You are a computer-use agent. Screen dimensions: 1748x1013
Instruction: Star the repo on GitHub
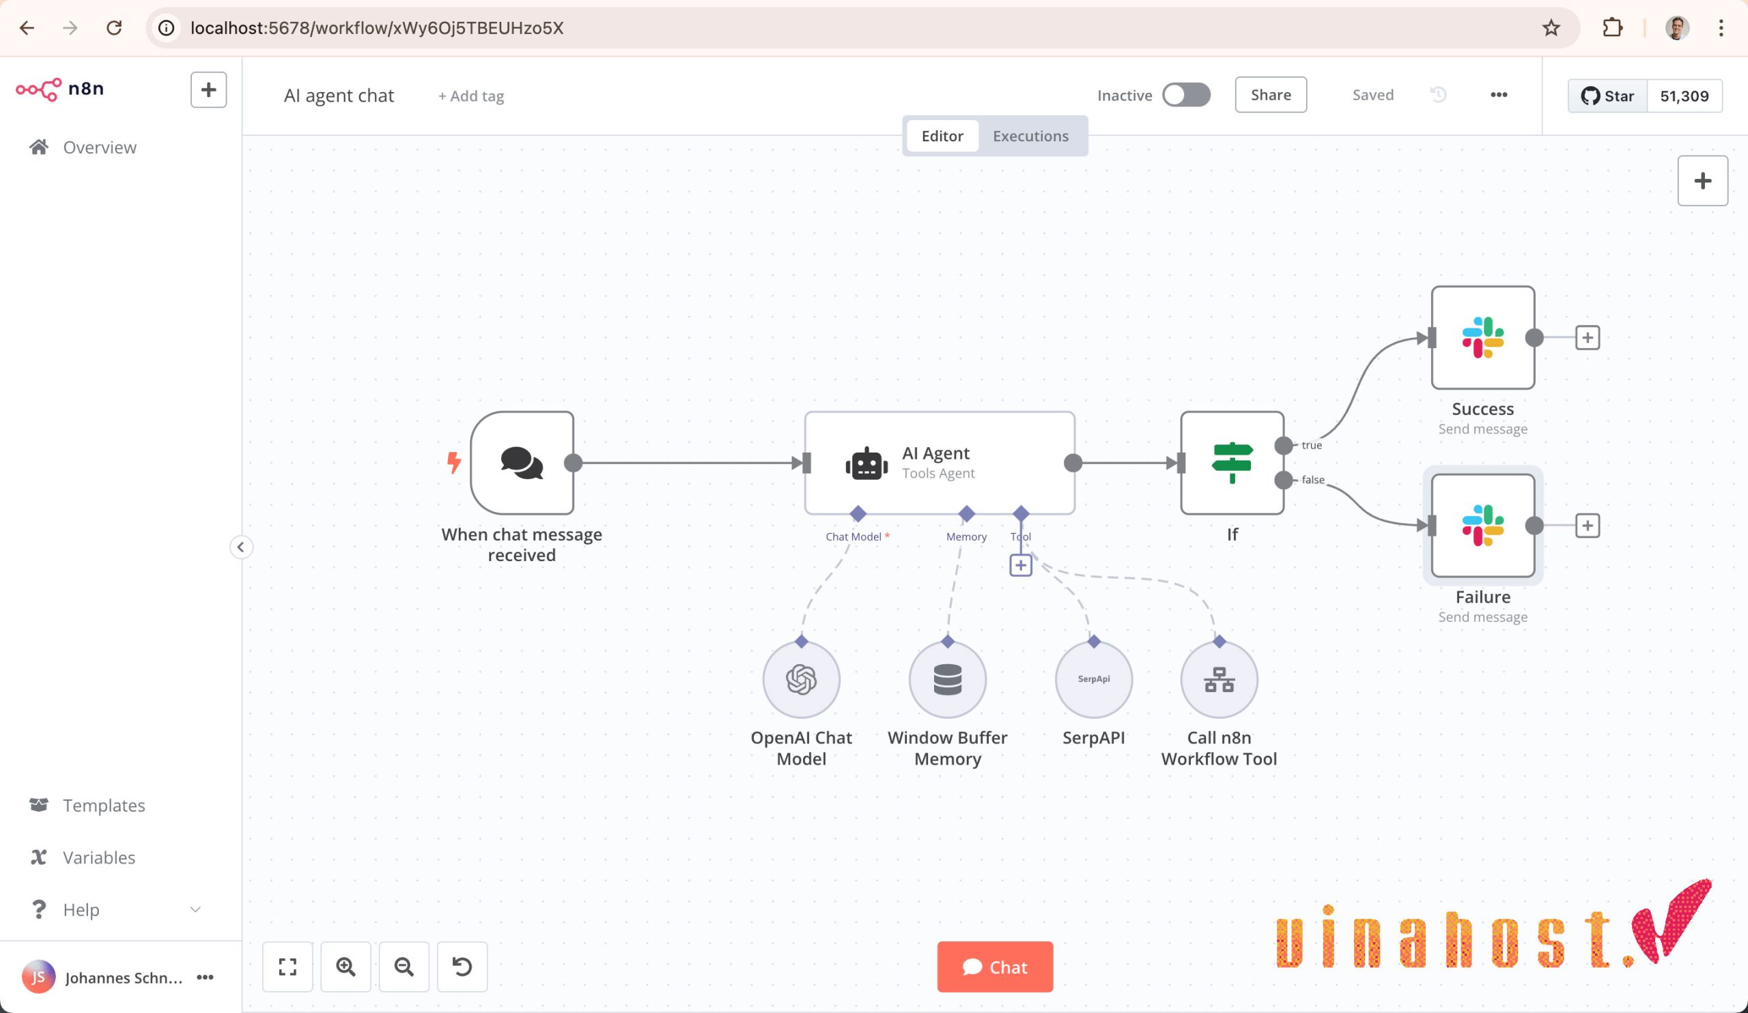[1607, 96]
